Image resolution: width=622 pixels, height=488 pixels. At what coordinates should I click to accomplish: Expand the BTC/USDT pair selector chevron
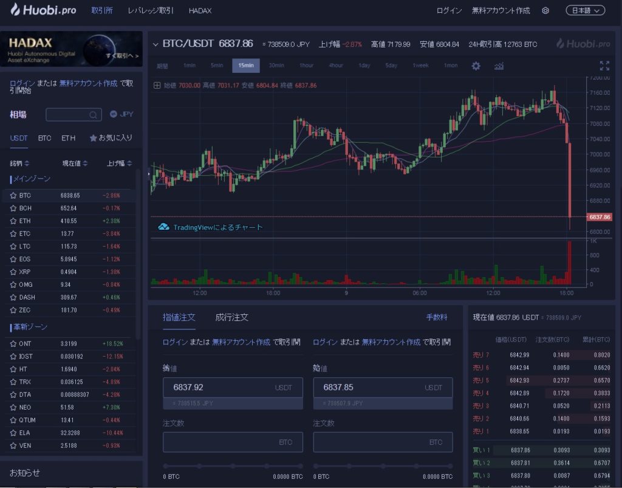coord(155,44)
